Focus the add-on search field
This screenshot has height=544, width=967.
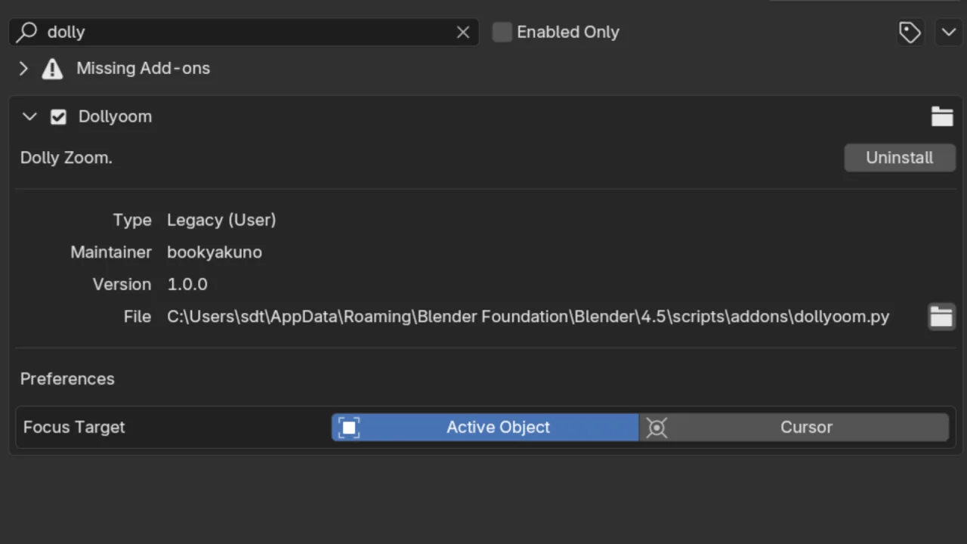(242, 32)
